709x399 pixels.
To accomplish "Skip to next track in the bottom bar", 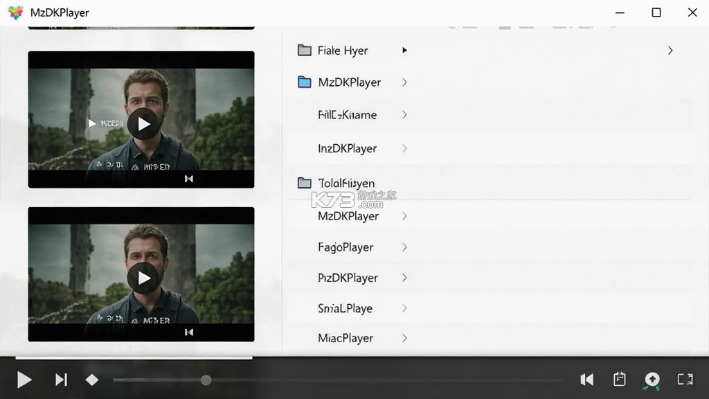I will 61,380.
